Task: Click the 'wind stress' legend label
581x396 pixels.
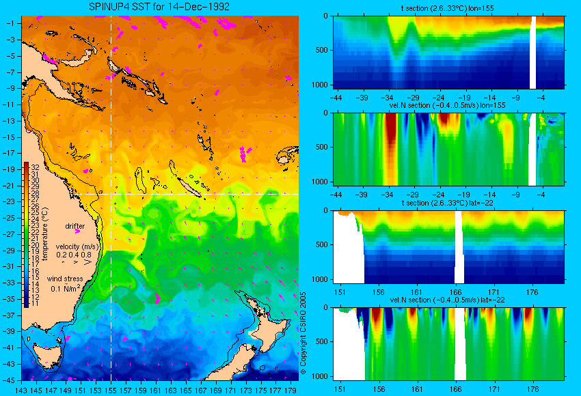Action: 65,279
